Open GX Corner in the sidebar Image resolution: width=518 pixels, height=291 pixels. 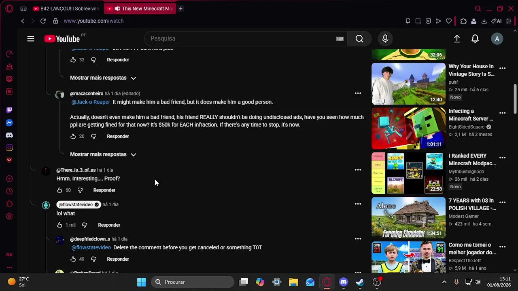9,255
